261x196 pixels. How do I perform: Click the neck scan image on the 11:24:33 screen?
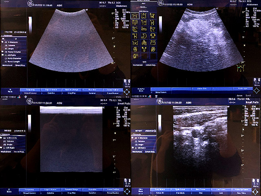[200, 136]
